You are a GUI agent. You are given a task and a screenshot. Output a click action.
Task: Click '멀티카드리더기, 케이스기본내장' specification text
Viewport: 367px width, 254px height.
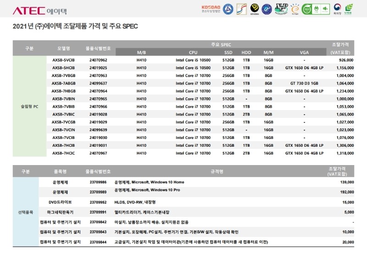pos(142,212)
